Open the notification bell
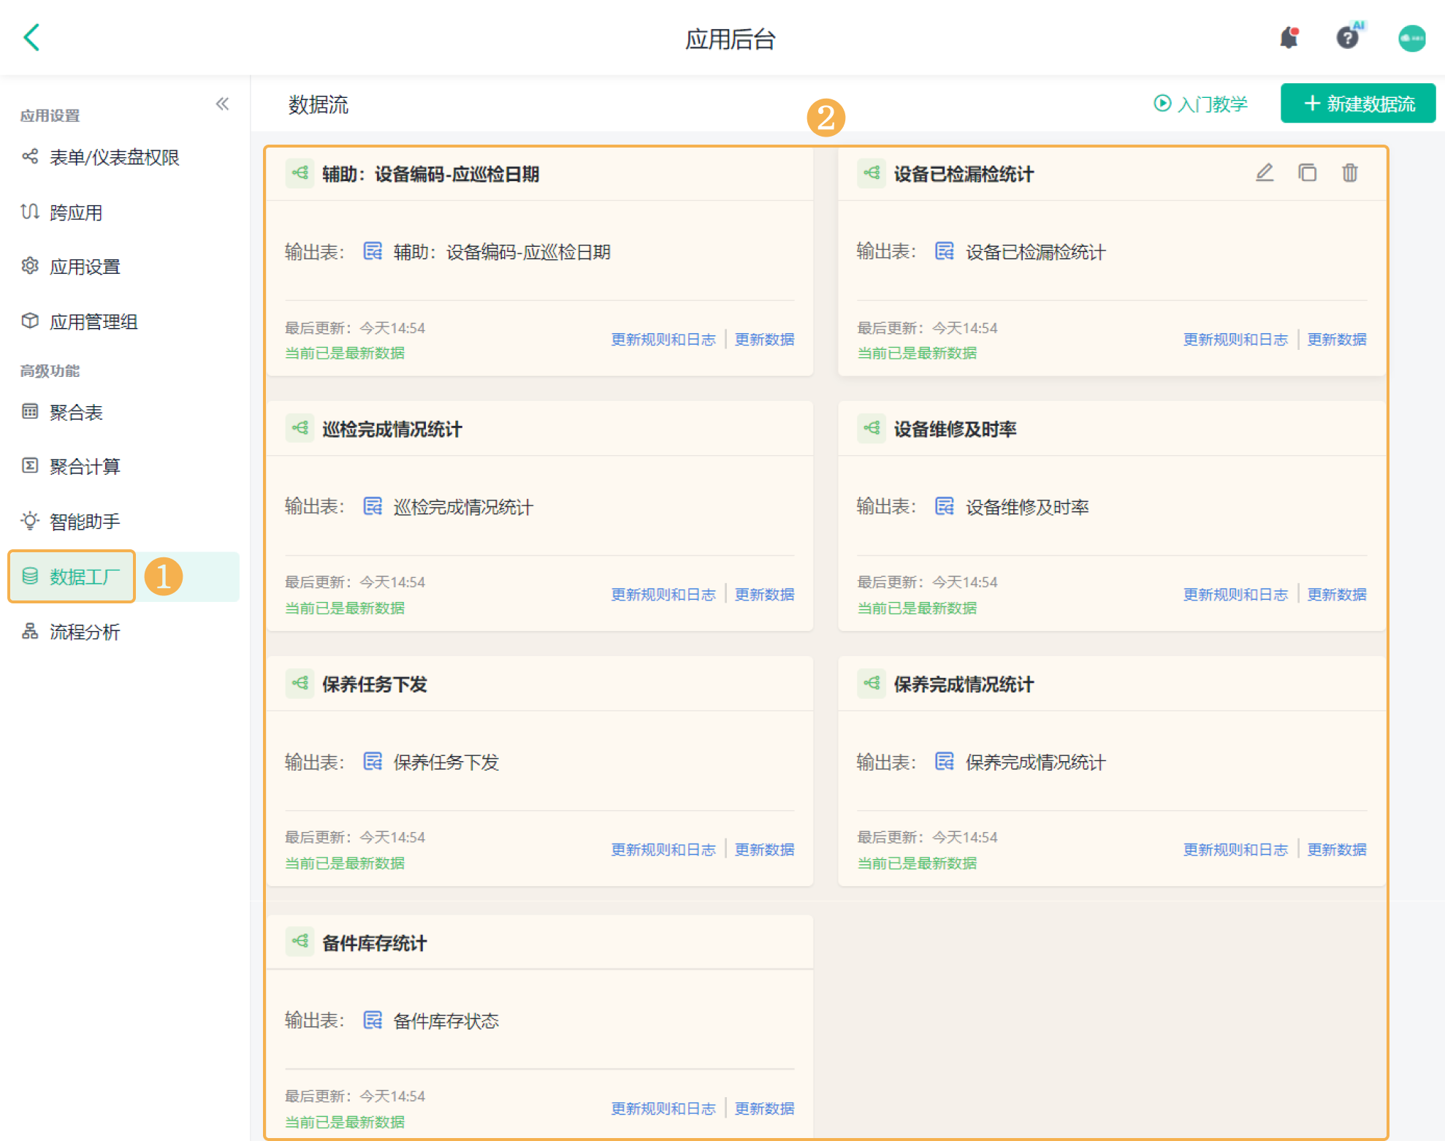Image resolution: width=1445 pixels, height=1141 pixels. coord(1289,38)
